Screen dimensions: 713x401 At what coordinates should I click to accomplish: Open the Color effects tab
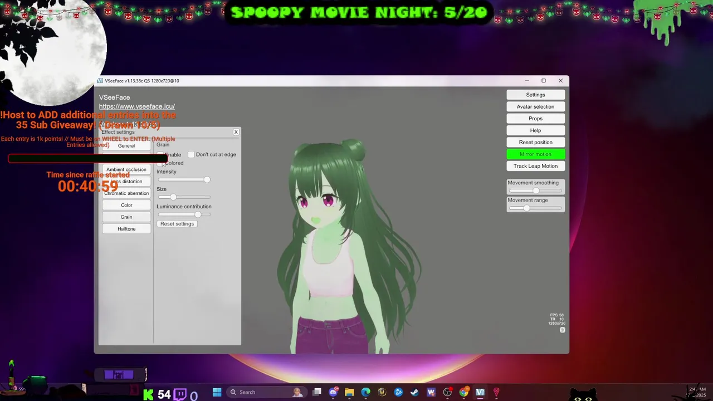(126, 205)
